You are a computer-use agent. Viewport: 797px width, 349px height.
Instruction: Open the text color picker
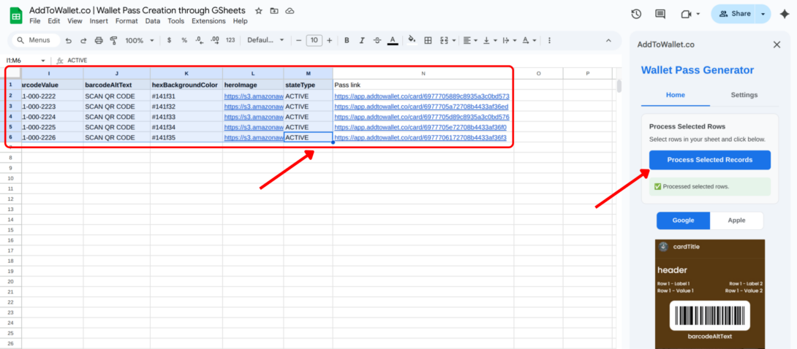[393, 41]
